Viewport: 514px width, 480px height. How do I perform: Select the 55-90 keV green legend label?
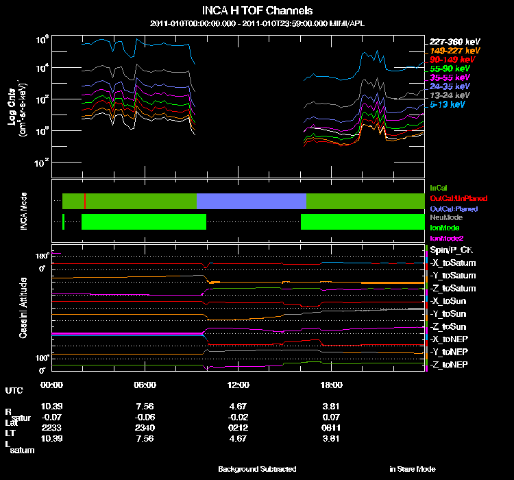pos(450,69)
